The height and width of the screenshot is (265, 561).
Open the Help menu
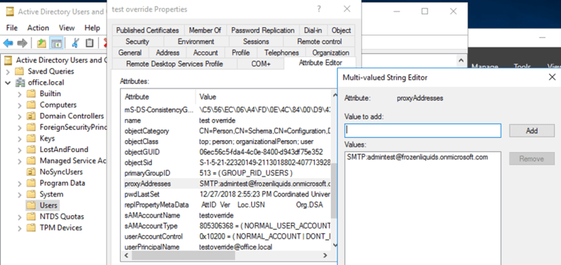click(93, 28)
